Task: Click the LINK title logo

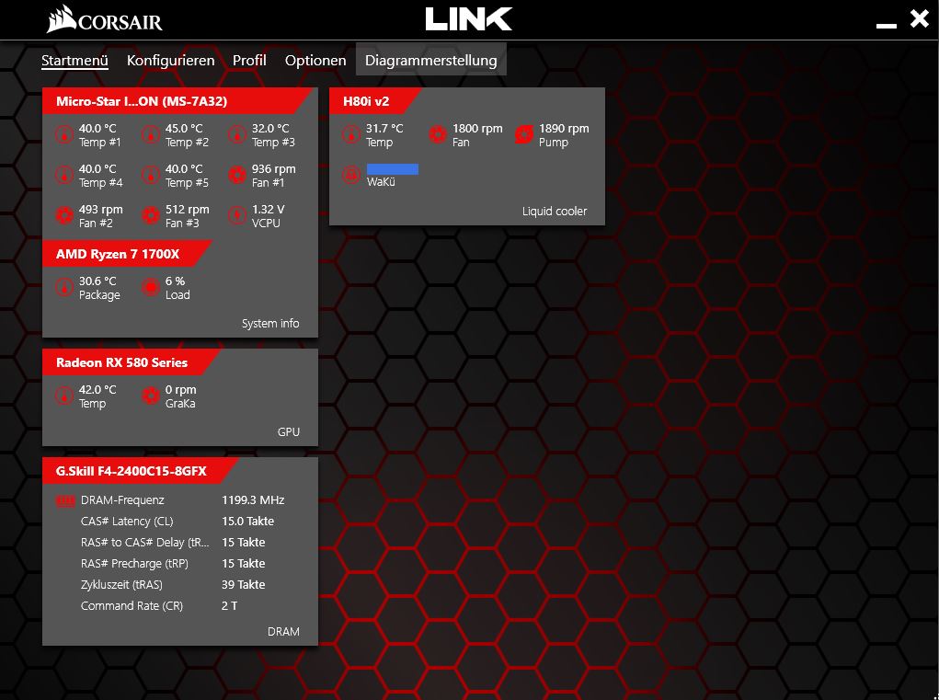Action: (x=469, y=19)
